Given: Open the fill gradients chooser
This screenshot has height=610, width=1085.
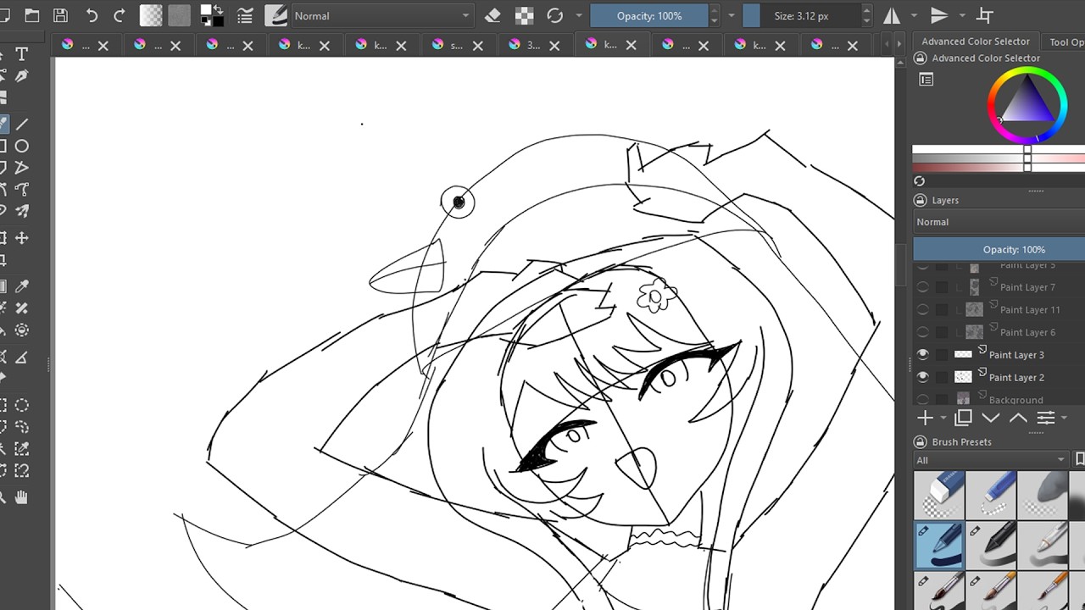Looking at the screenshot, I should coord(151,15).
